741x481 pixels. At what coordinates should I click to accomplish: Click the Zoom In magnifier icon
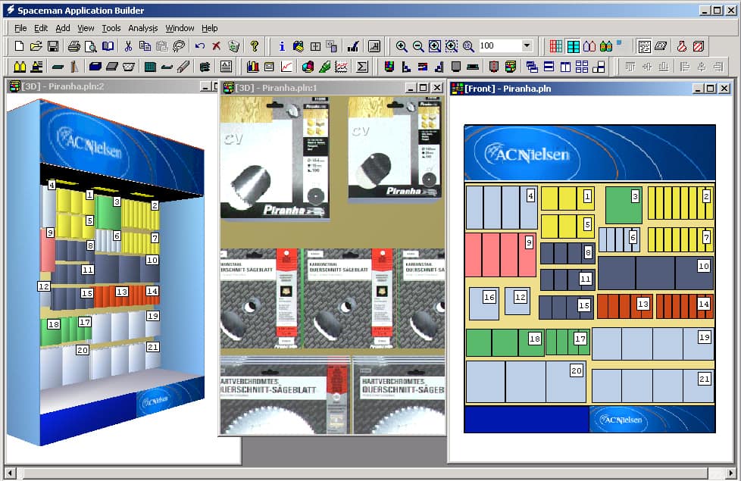click(x=402, y=46)
